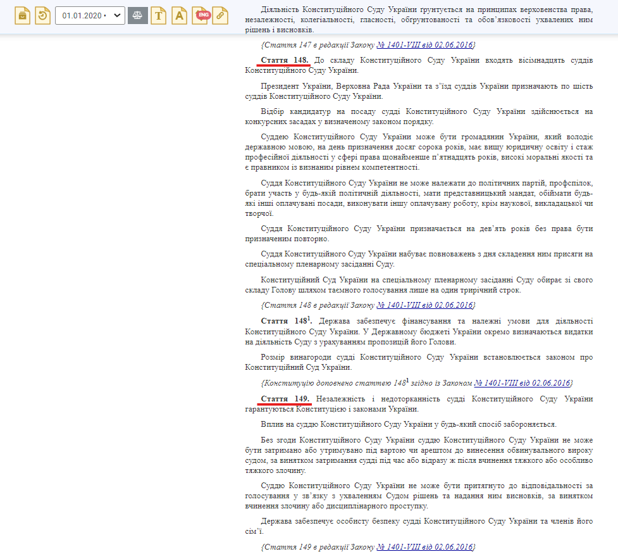The image size is (618, 554).
Task: Click paragraph starting 'Відбір кандидатур на посаду'
Action: [419, 116]
